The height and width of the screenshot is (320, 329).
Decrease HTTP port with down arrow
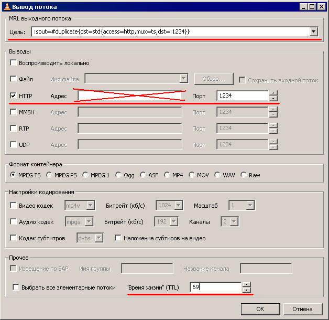click(x=273, y=99)
